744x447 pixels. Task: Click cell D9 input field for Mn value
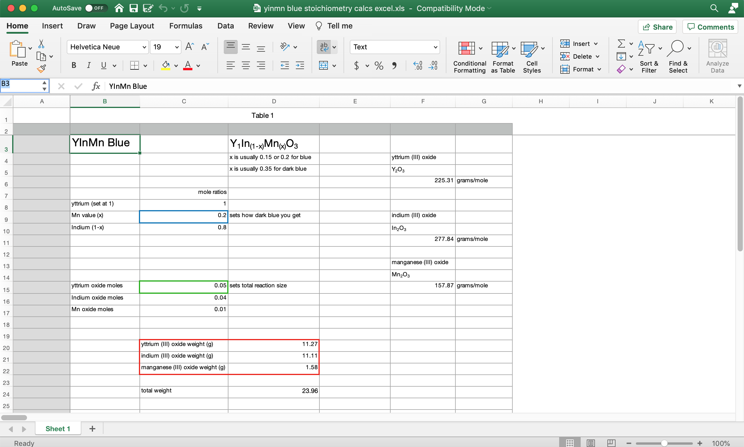[273, 216]
